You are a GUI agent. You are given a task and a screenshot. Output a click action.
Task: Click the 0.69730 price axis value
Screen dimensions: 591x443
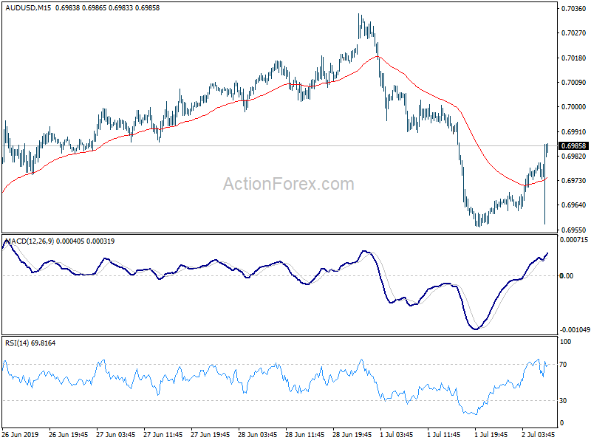(x=573, y=181)
